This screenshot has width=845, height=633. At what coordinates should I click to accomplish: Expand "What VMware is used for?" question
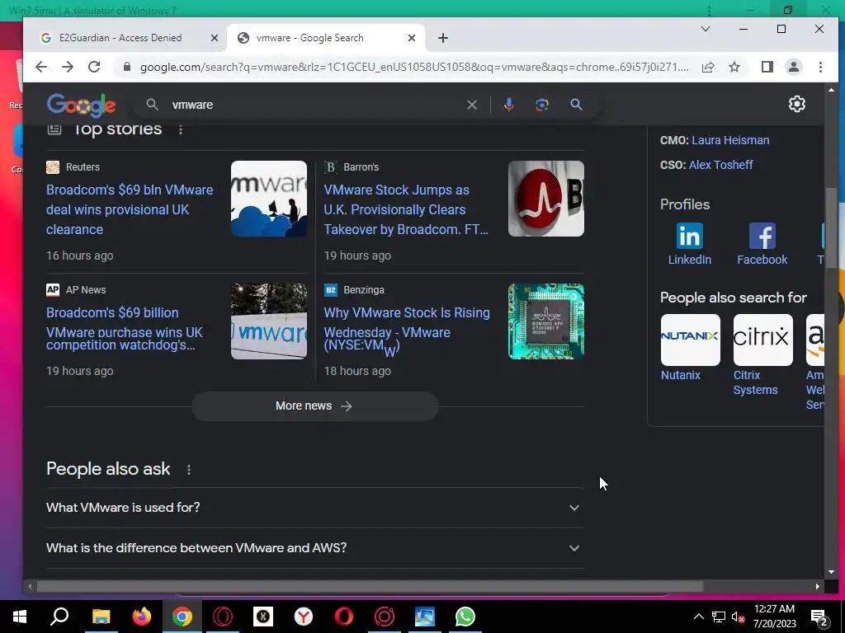point(314,508)
